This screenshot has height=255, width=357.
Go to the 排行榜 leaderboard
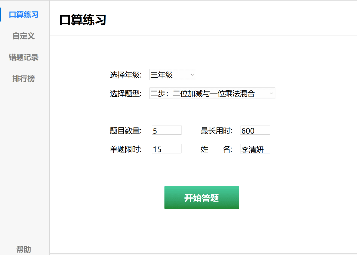(x=23, y=79)
